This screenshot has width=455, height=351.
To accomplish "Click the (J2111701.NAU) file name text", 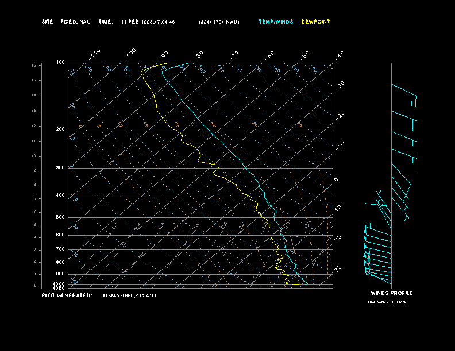I will click(x=219, y=22).
